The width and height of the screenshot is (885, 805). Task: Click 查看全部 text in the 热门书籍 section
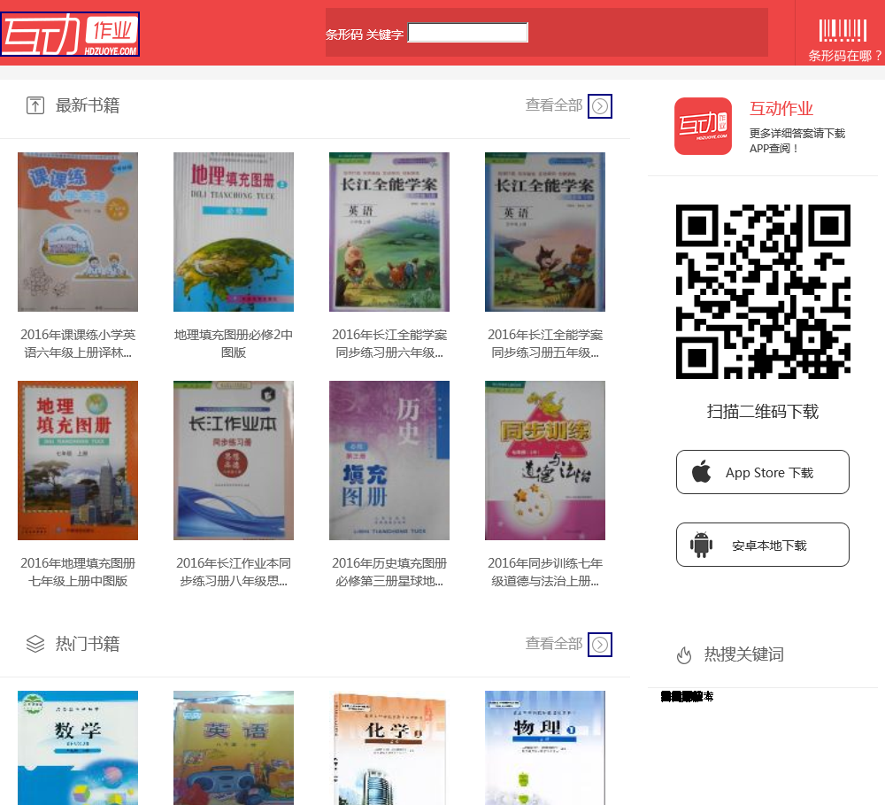[554, 644]
